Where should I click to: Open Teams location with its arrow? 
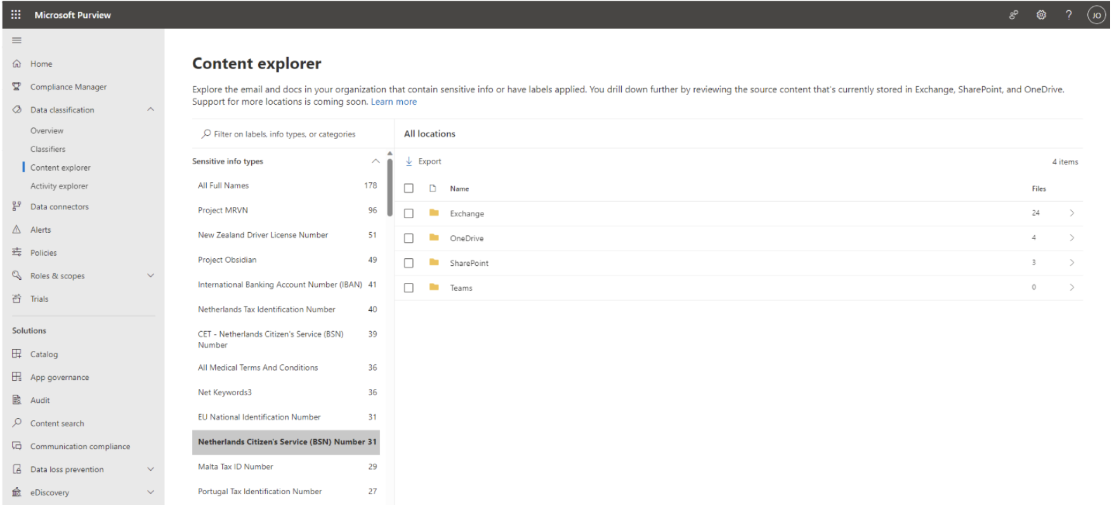[x=1071, y=287]
